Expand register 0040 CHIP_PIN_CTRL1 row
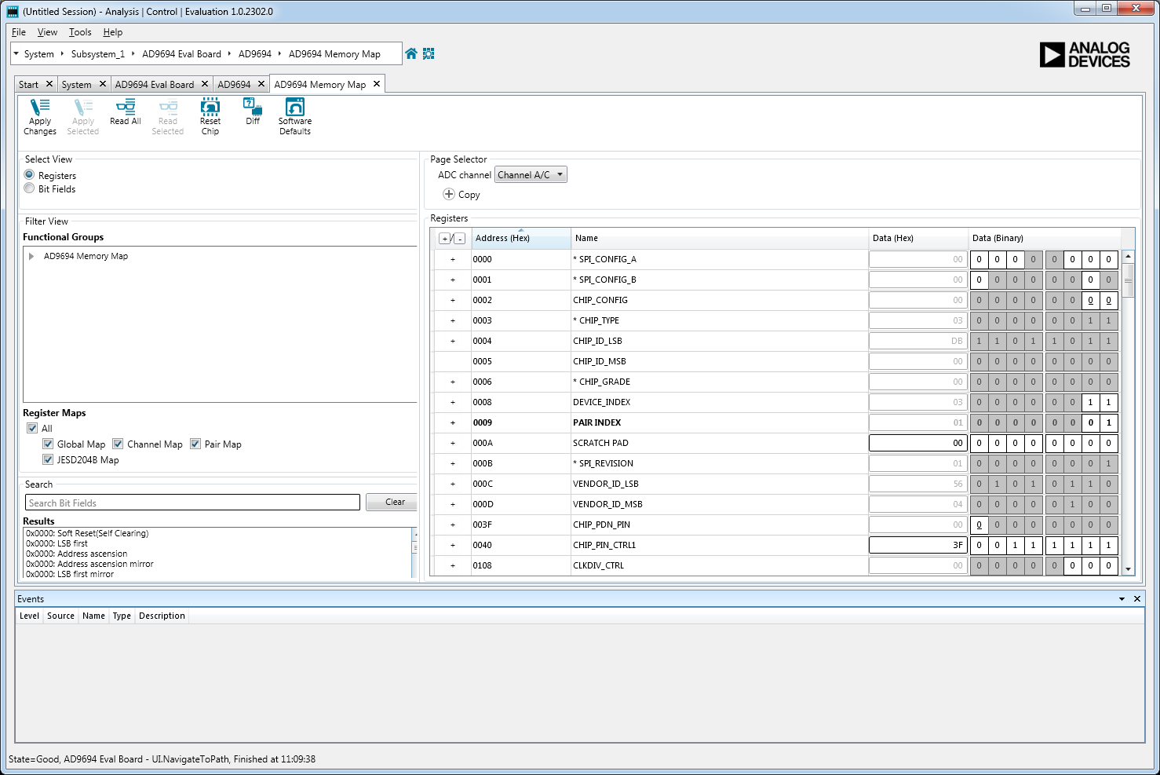Image resolution: width=1160 pixels, height=775 pixels. (x=453, y=545)
